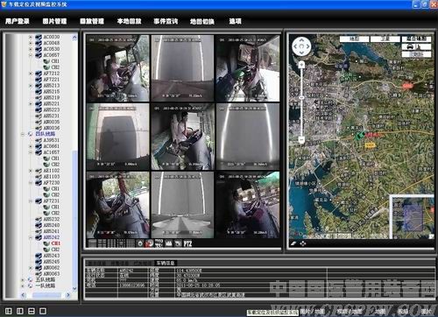The image size is (438, 317).
Task: Click the overview mini-map inset
Action: point(412,217)
